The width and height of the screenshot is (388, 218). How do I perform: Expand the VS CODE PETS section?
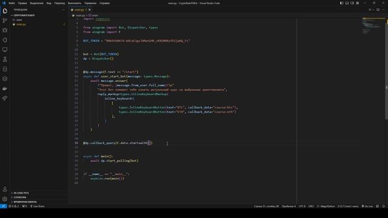click(38, 193)
